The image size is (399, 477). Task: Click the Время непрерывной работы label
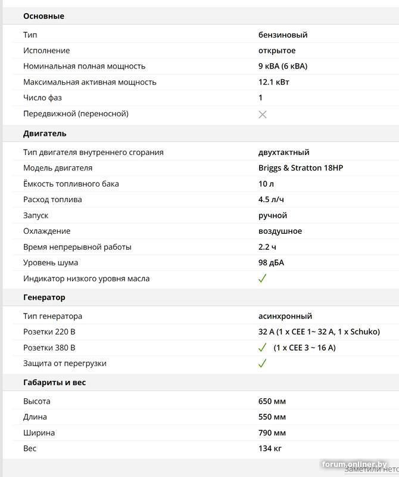[x=77, y=247]
